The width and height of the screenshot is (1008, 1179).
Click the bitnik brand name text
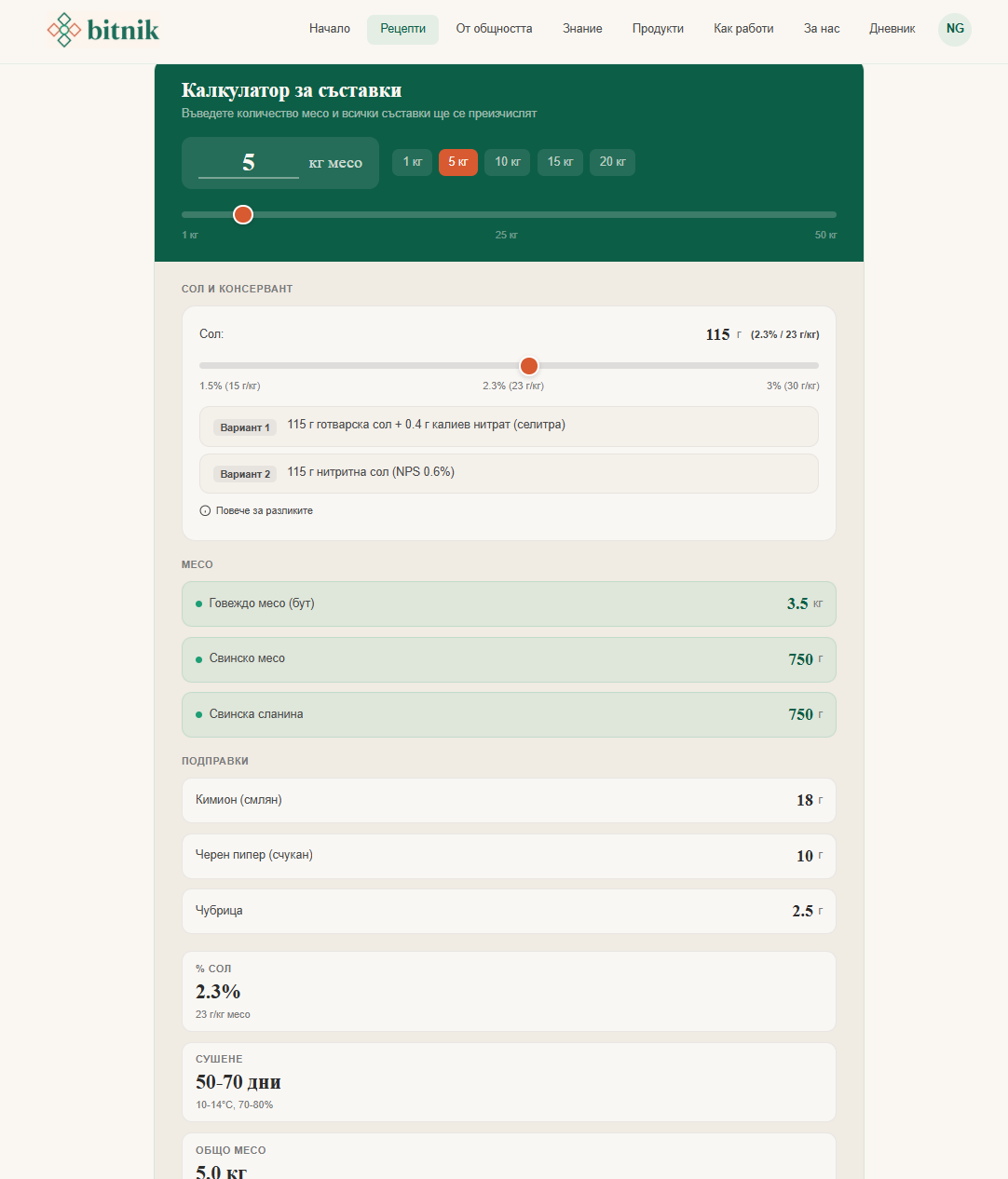coord(123,30)
